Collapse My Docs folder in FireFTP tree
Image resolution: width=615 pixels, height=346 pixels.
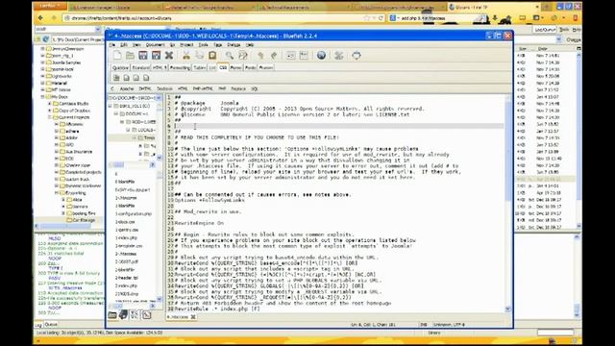(x=43, y=96)
